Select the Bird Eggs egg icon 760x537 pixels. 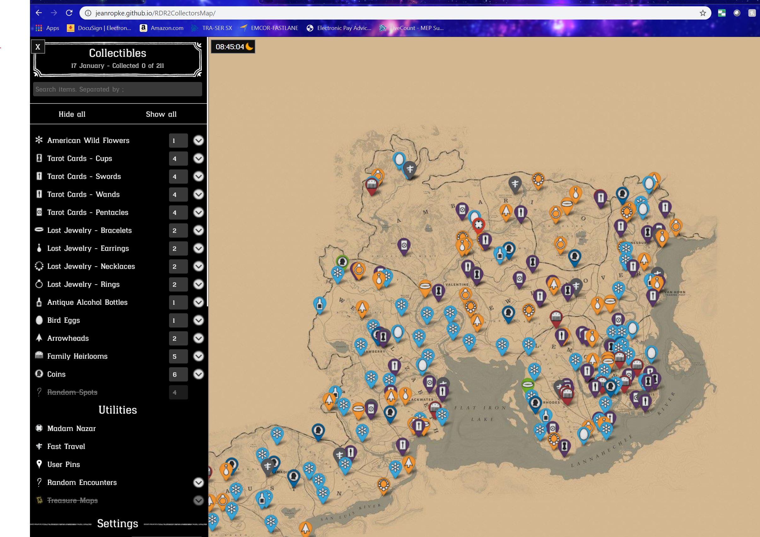click(39, 320)
